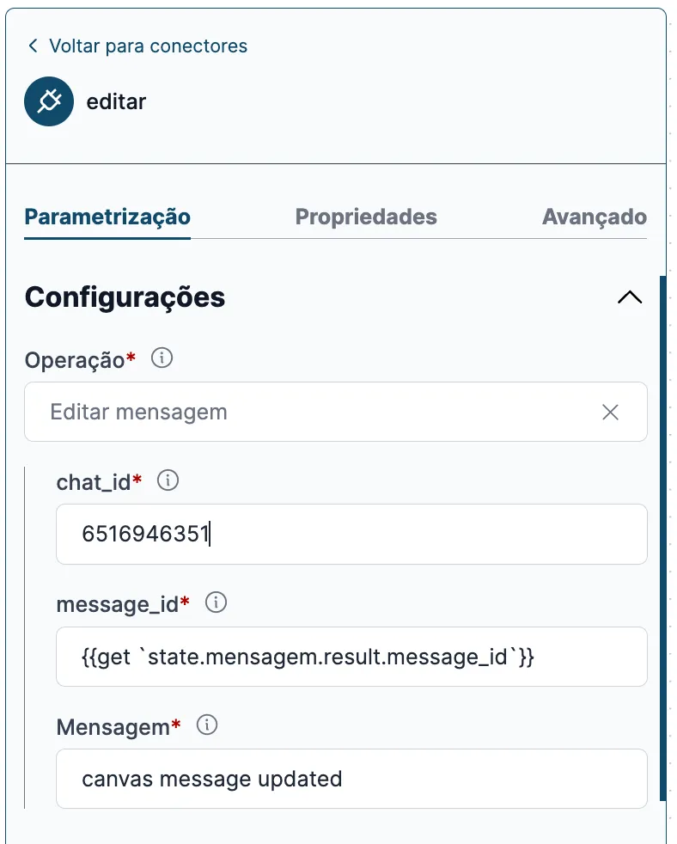Click into the Mensagem text field

351,779
